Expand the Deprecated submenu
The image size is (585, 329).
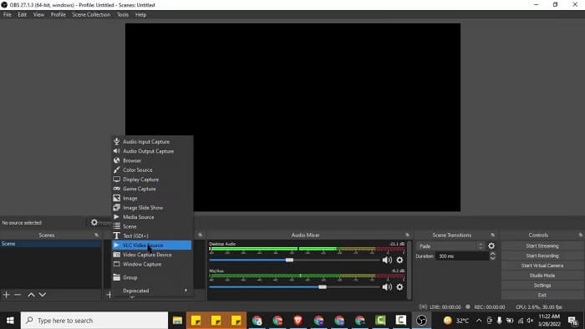pyautogui.click(x=152, y=291)
